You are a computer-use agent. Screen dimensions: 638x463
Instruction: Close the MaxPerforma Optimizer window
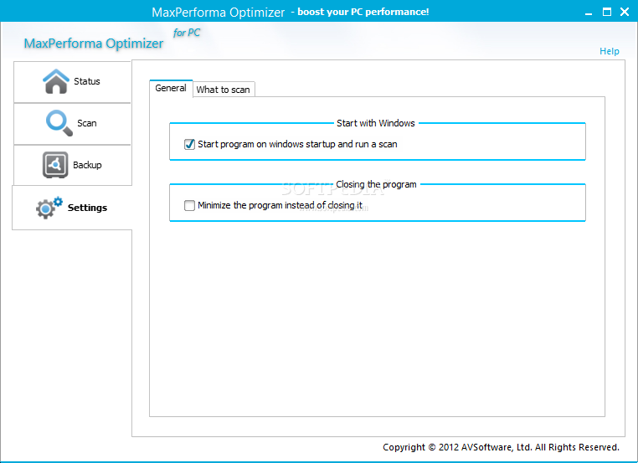(625, 12)
